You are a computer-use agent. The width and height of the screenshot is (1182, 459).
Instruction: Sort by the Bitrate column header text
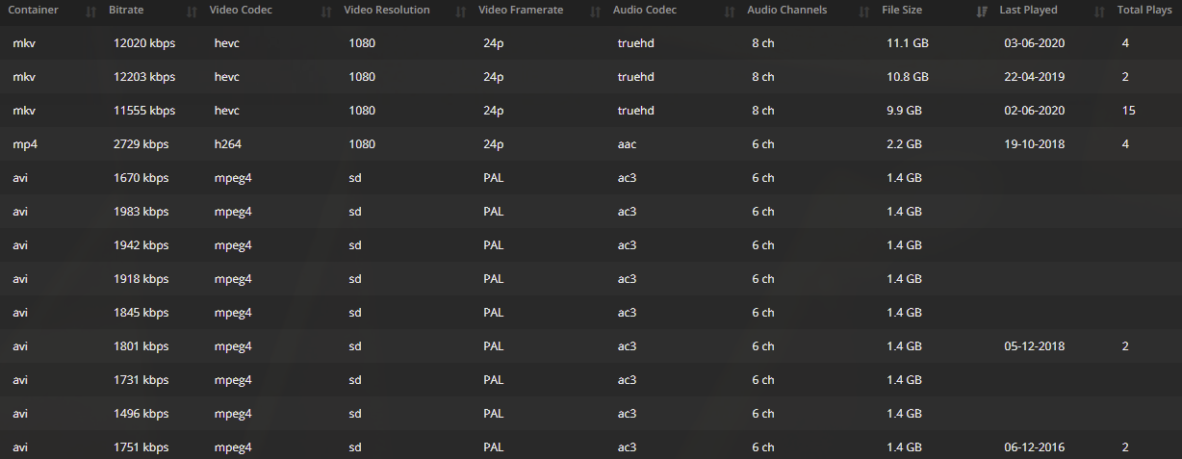[x=126, y=11]
